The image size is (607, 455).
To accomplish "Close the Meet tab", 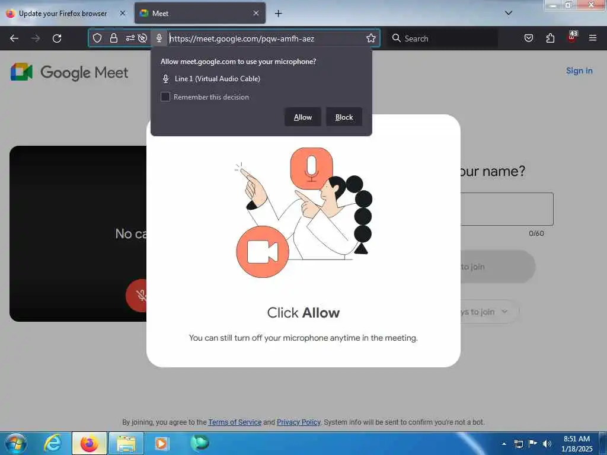I will click(256, 13).
